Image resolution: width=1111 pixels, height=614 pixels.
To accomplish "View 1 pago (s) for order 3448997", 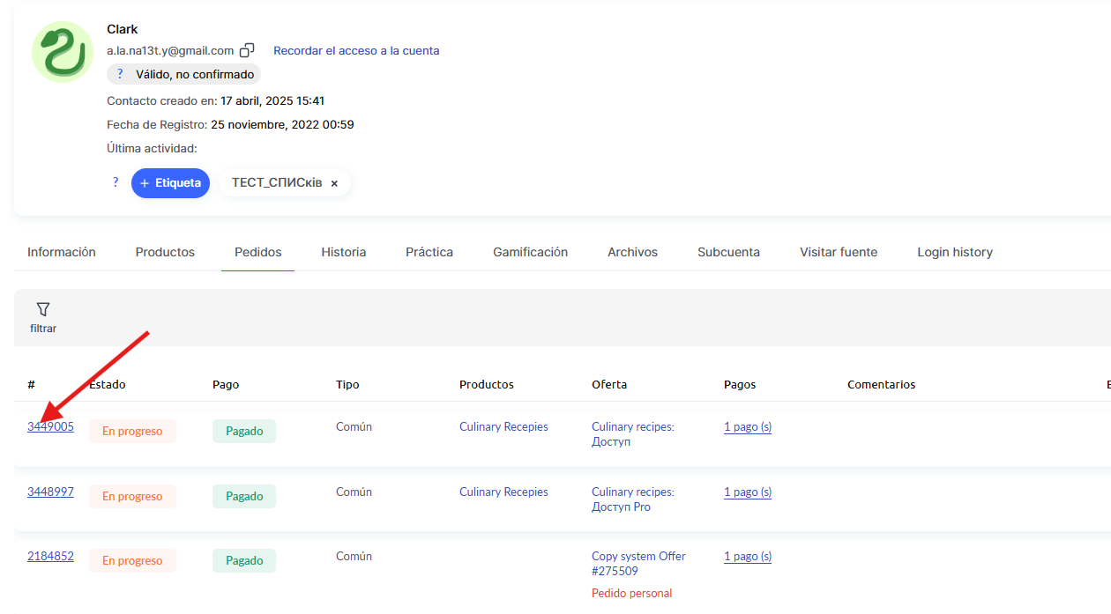I will pyautogui.click(x=747, y=492).
